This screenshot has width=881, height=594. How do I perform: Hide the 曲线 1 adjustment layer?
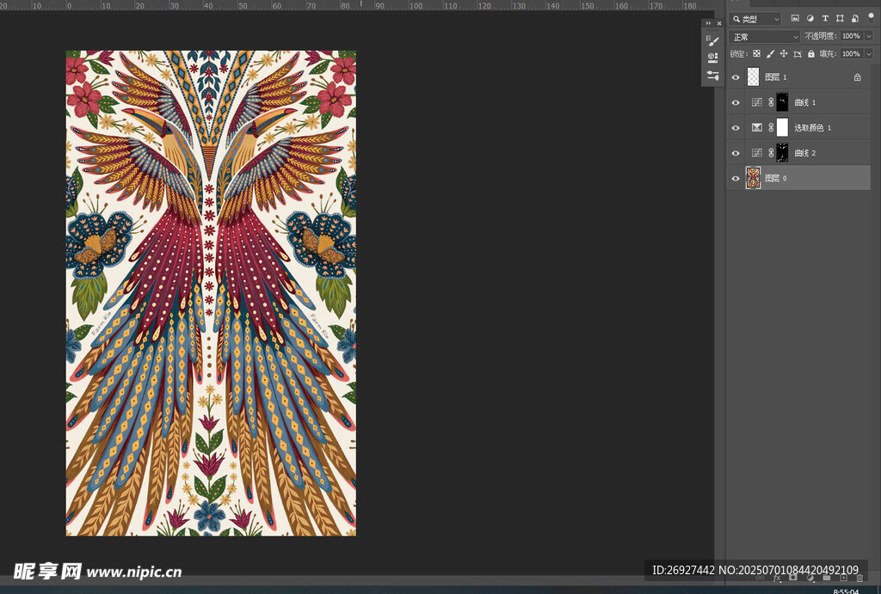(x=736, y=102)
